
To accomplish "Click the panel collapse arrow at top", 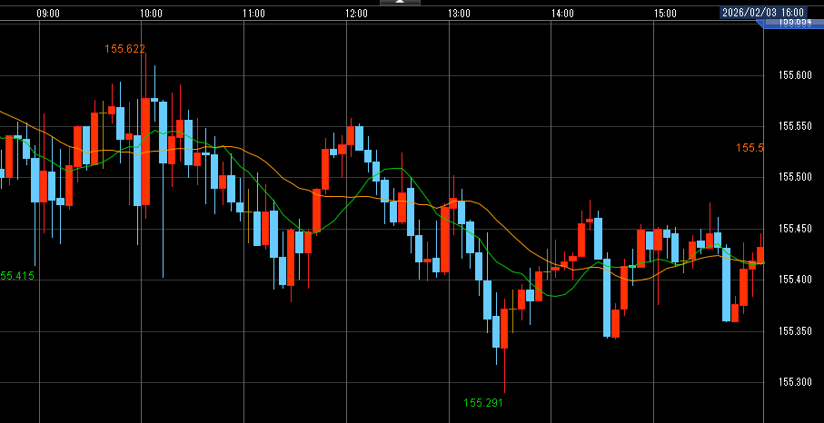I will 400,3.
